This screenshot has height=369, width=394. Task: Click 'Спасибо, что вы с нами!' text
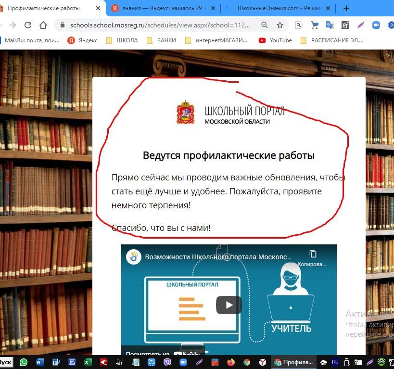tap(161, 228)
